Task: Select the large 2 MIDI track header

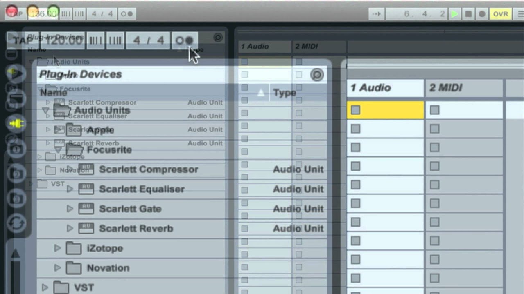Action: tap(464, 88)
